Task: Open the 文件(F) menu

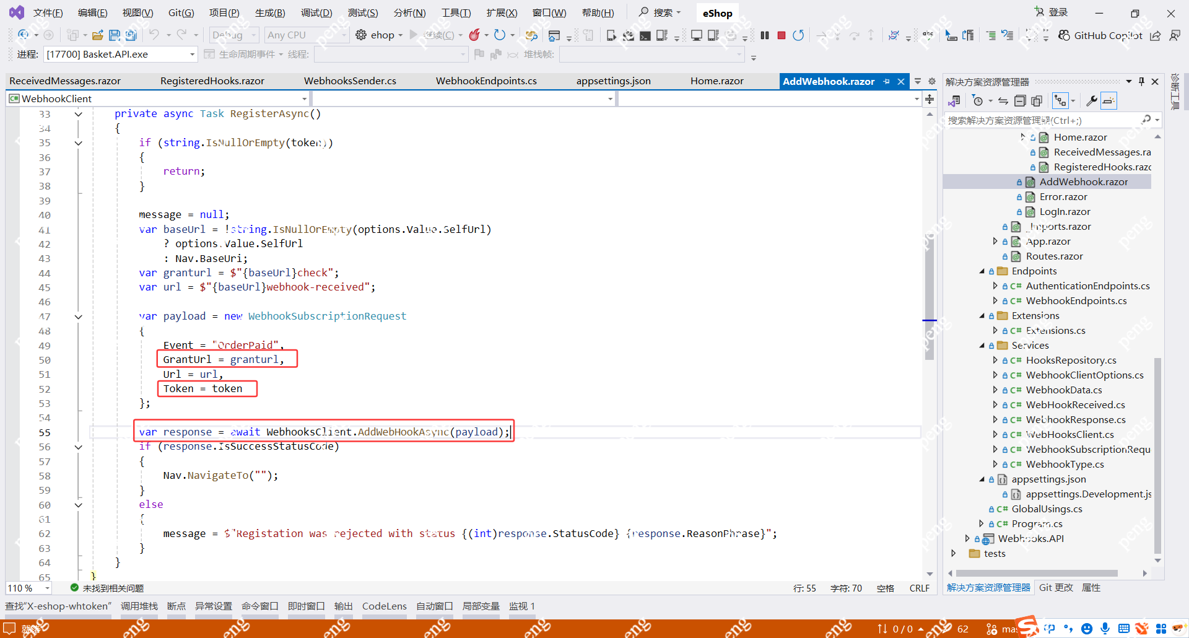Action: pos(48,13)
